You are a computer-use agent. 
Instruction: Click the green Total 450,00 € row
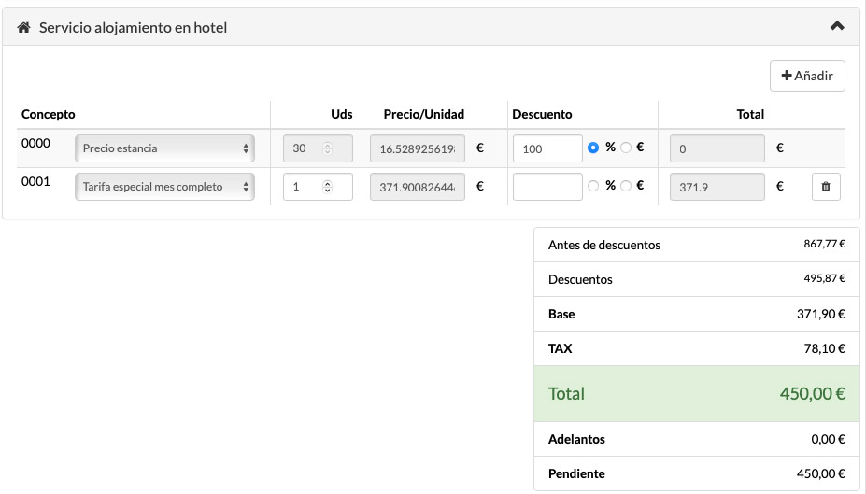click(696, 393)
